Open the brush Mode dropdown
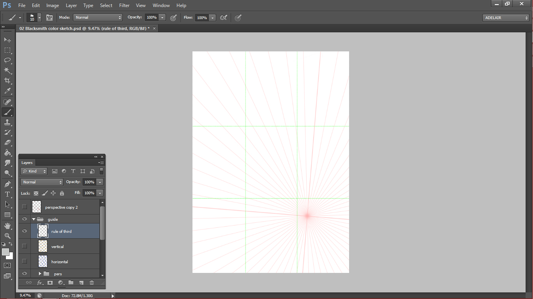This screenshot has width=533, height=299. [x=98, y=18]
